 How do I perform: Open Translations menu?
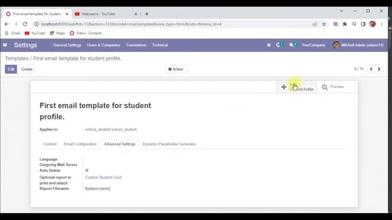coord(136,45)
